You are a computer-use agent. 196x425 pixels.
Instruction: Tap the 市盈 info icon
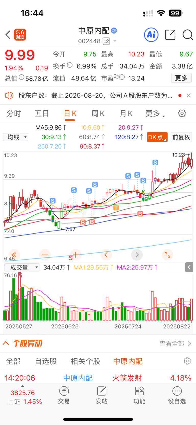coord(122,77)
